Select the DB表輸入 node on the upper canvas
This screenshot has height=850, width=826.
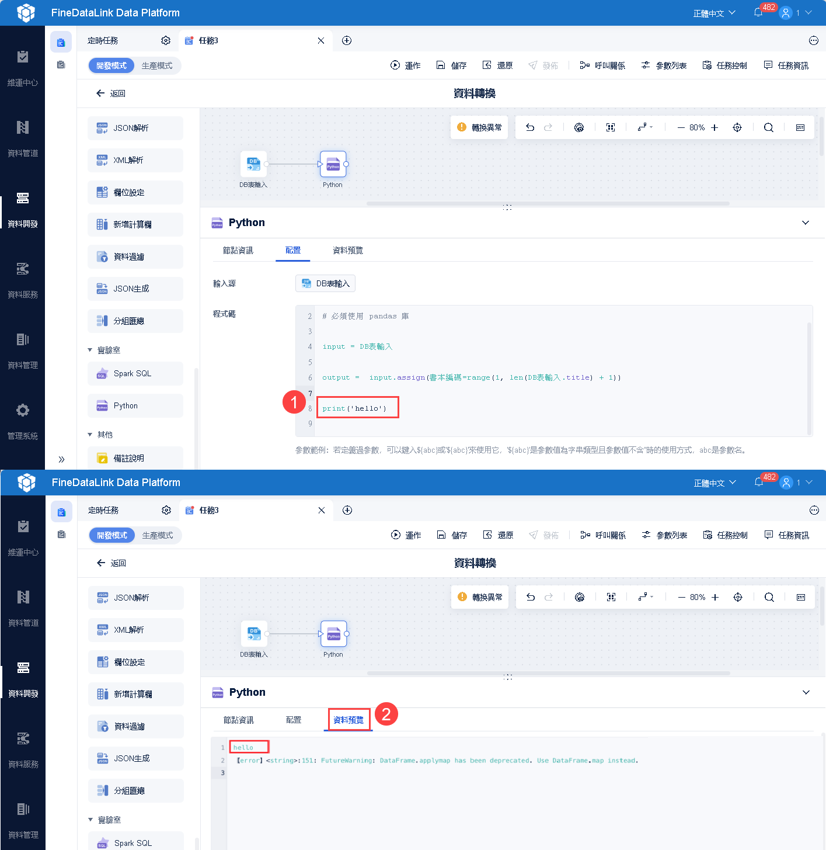[x=254, y=164]
